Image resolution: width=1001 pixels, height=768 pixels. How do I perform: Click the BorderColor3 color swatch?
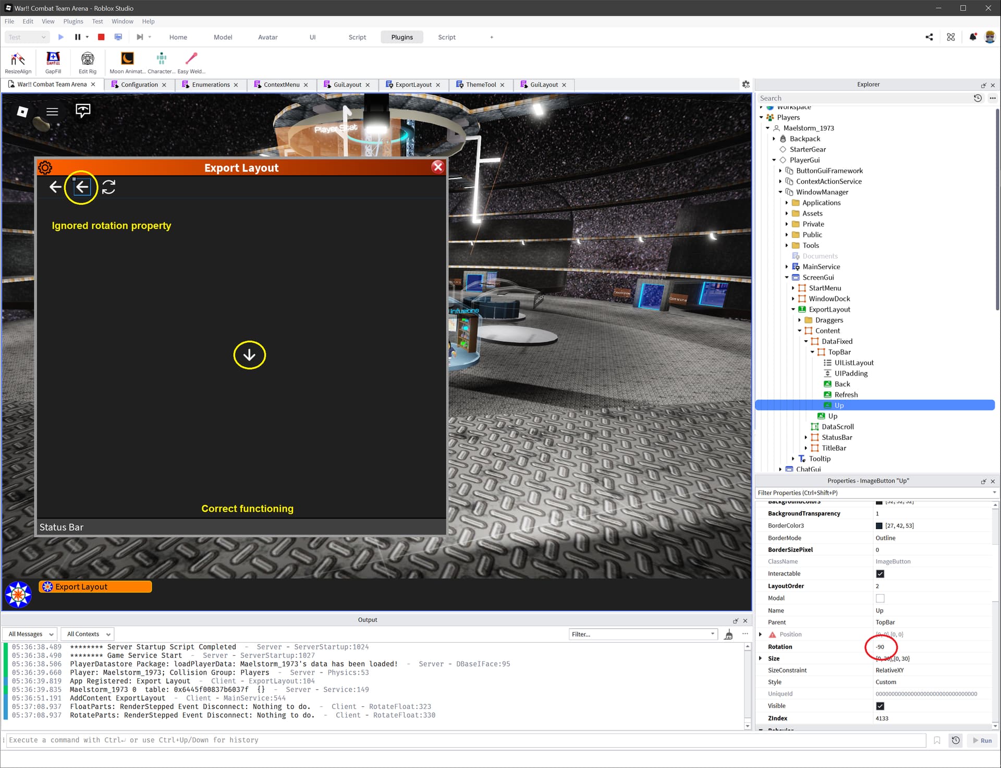coord(880,526)
